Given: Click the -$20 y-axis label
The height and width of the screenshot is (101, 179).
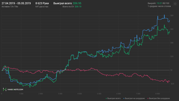Looking at the screenshot, I should pos(172,84).
